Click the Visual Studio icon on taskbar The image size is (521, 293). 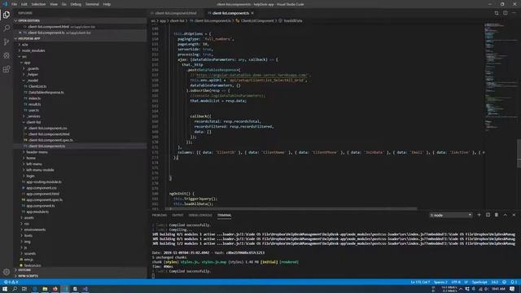[85, 289]
